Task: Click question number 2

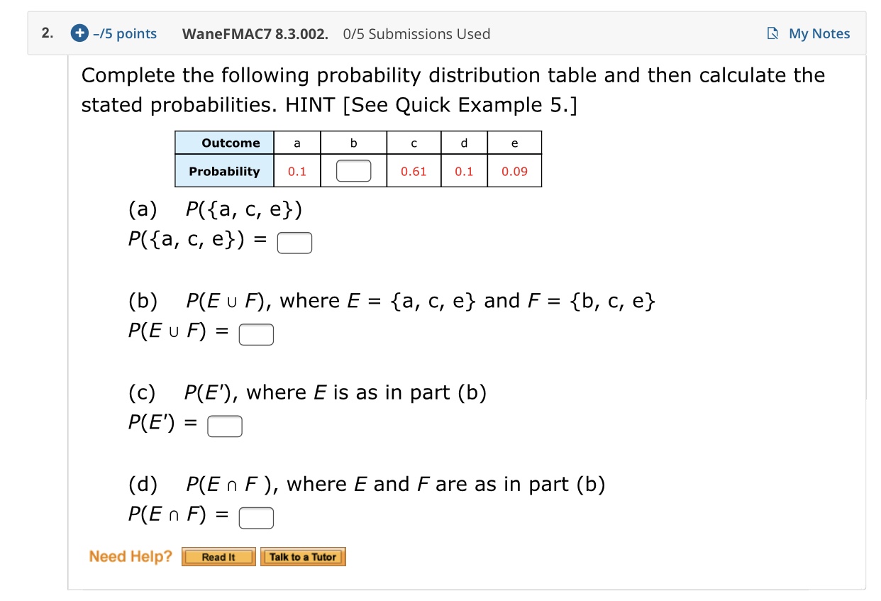Action: point(46,33)
